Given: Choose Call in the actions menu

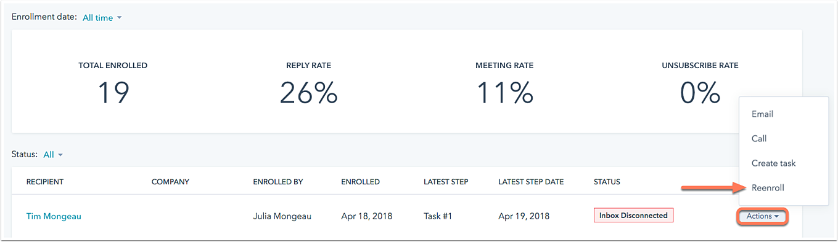Looking at the screenshot, I should click(759, 139).
